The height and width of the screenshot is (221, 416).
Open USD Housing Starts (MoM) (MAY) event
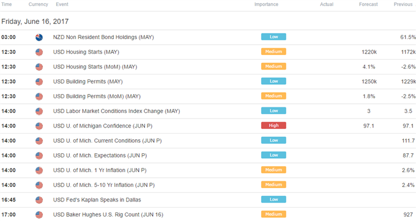[x=95, y=67]
